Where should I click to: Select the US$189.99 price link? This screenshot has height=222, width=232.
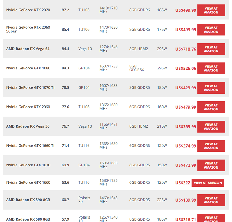point(186,200)
